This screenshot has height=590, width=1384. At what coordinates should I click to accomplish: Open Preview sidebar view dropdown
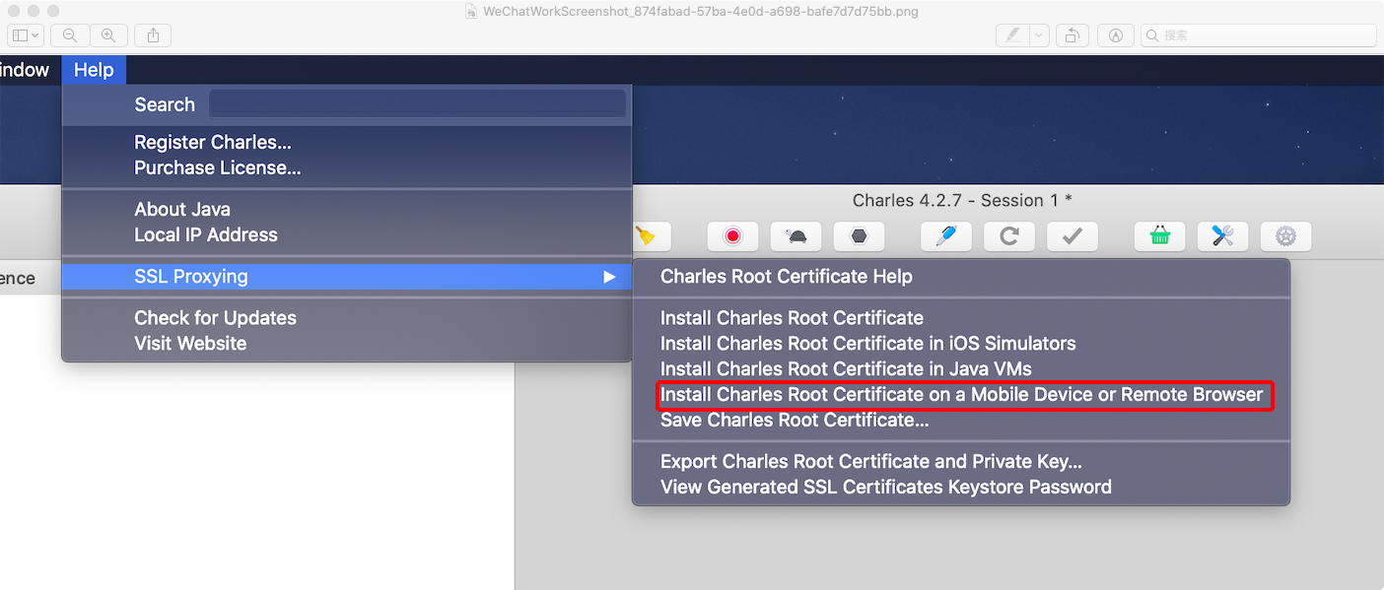(26, 34)
